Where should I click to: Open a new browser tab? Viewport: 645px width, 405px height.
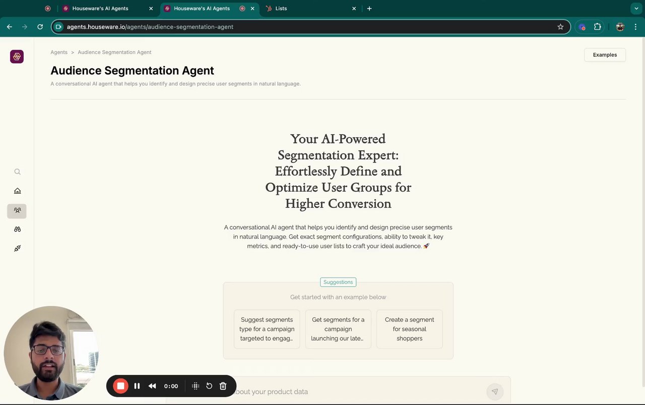point(369,9)
